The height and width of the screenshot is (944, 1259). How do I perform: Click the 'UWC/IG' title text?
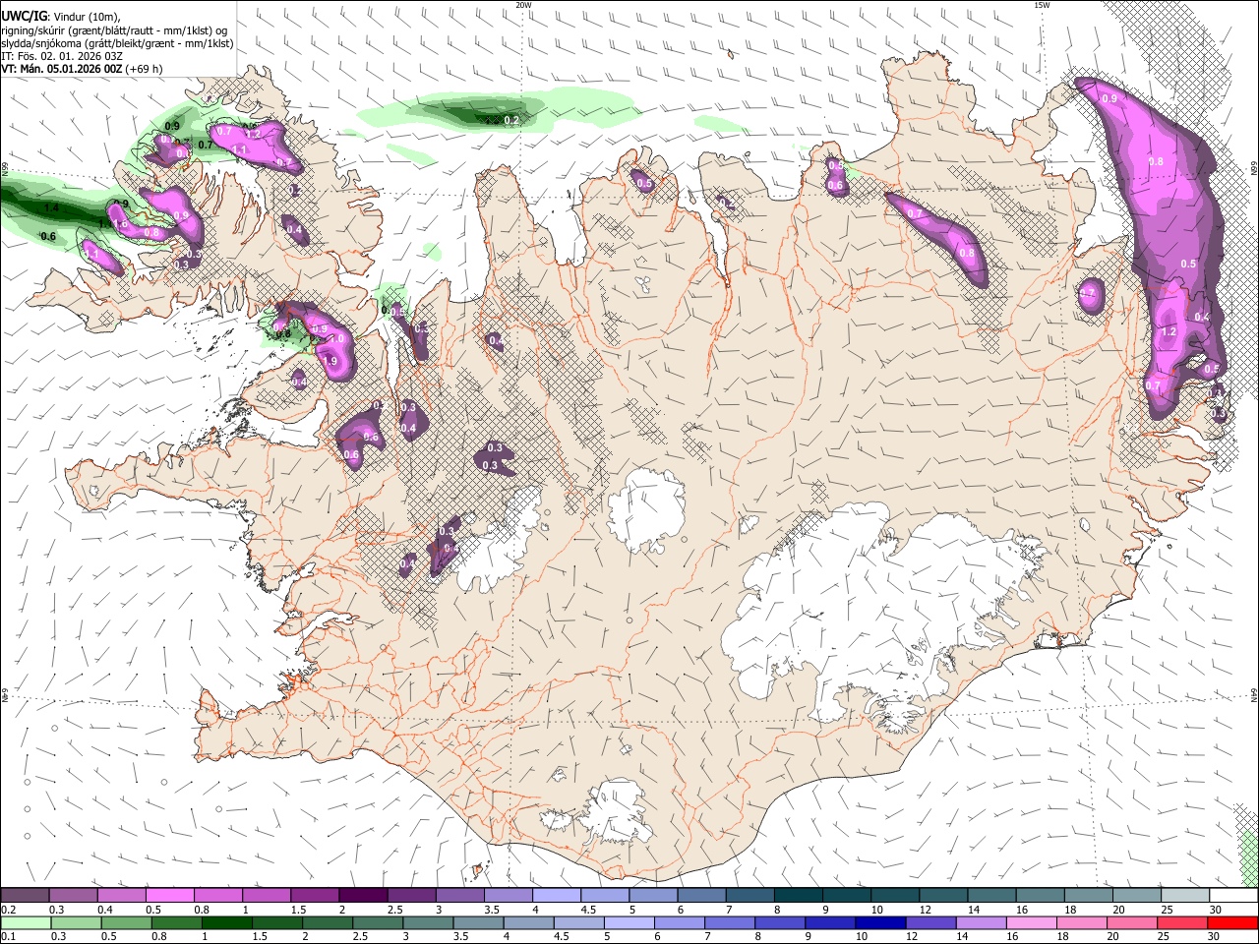point(24,15)
